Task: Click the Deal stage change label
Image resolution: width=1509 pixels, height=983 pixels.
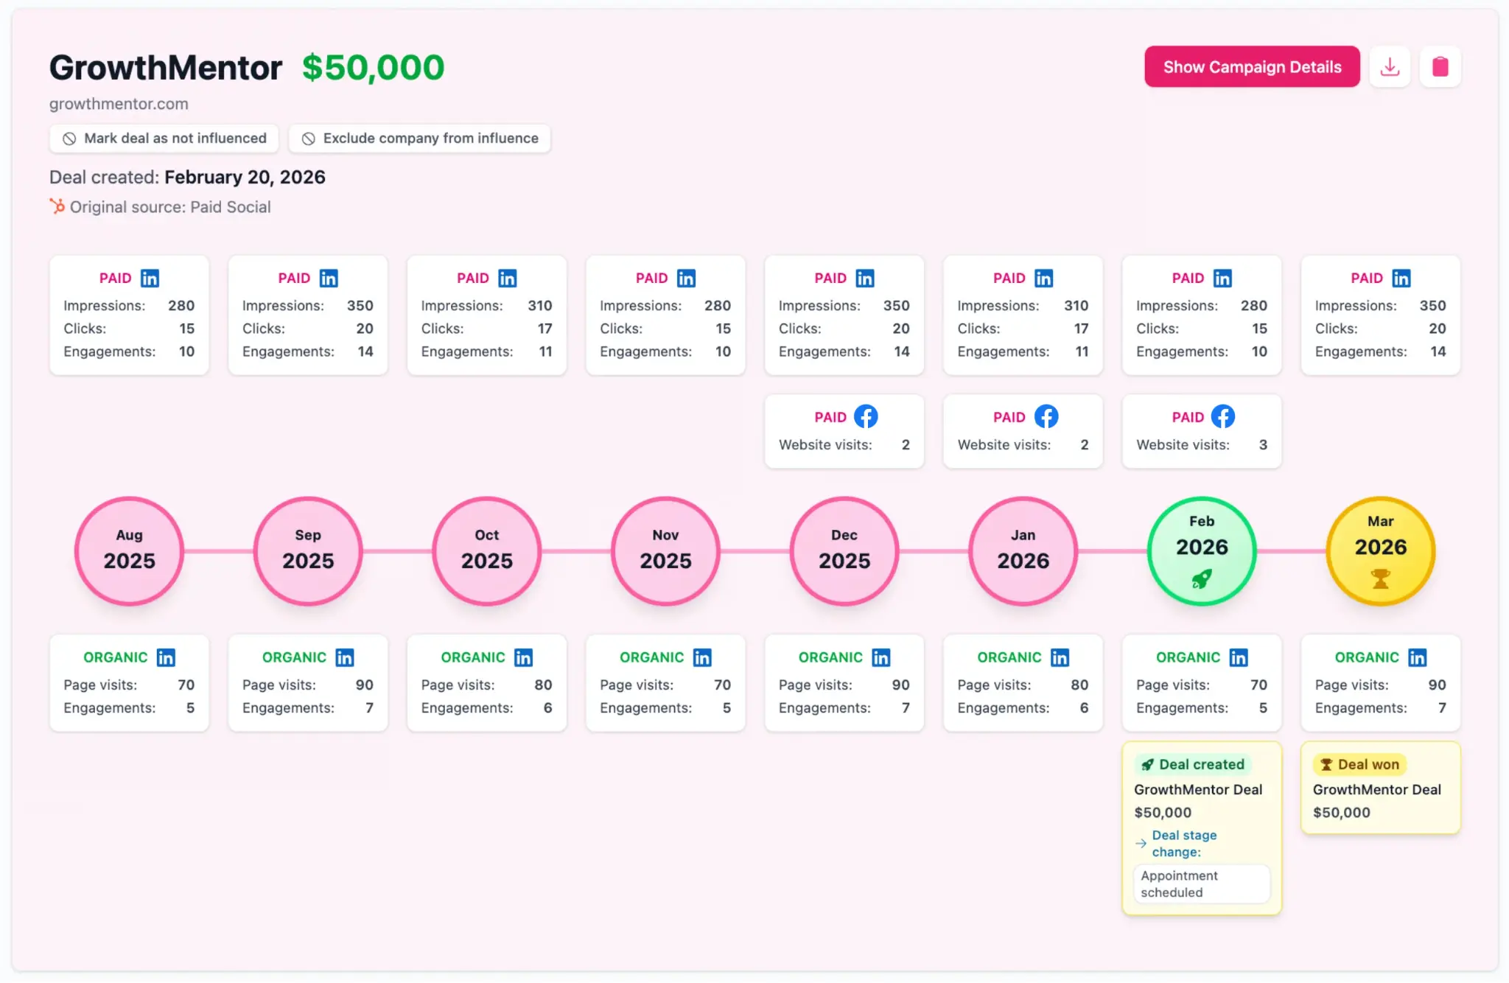Action: [1184, 843]
